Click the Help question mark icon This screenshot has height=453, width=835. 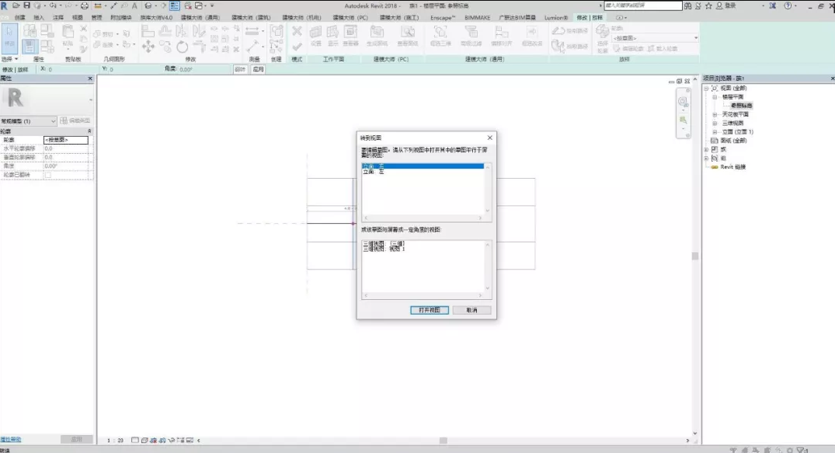(788, 5)
